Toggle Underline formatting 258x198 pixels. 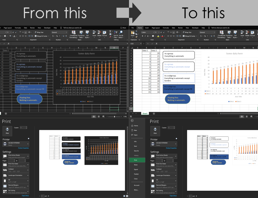point(148,35)
